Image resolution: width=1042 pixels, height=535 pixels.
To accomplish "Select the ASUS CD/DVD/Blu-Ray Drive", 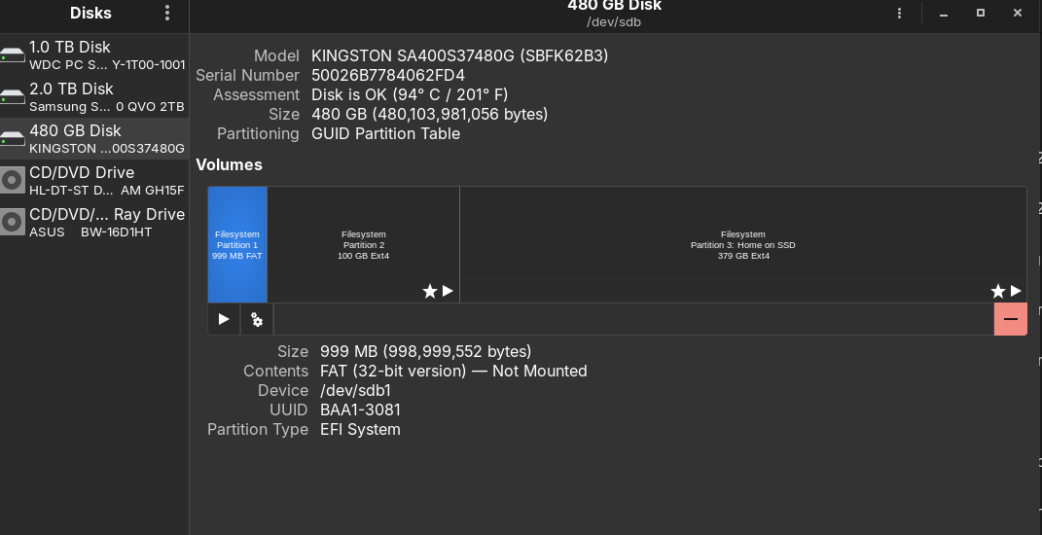I will click(x=94, y=223).
